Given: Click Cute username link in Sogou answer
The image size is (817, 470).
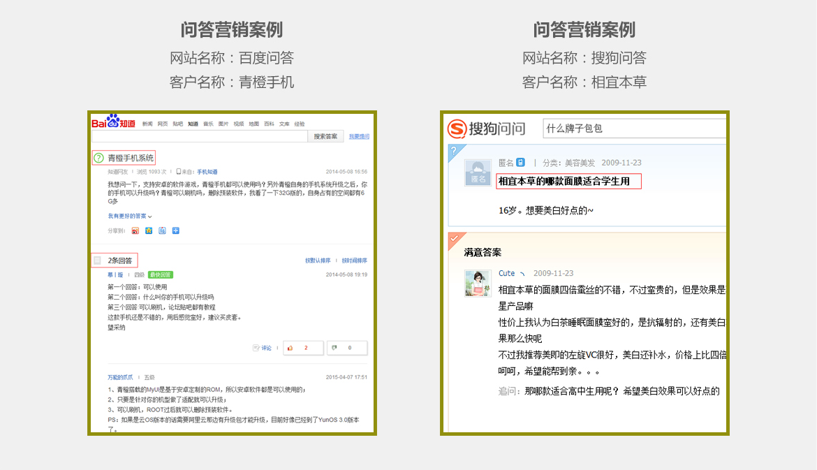Looking at the screenshot, I should tap(506, 274).
